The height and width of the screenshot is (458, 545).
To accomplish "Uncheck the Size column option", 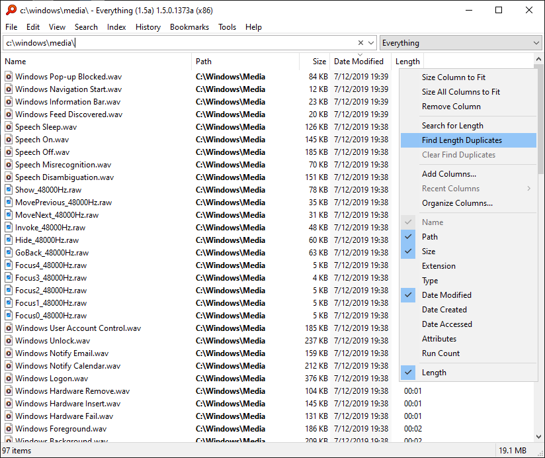I will point(468,252).
